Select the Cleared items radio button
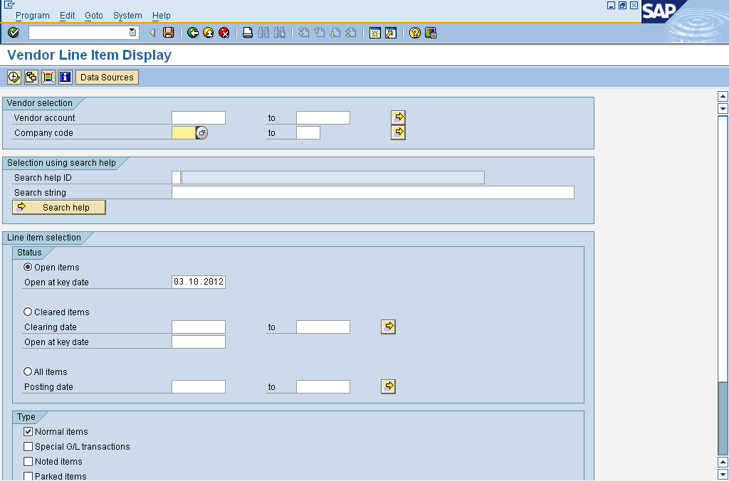Viewport: 729px width, 481px height. pos(27,312)
